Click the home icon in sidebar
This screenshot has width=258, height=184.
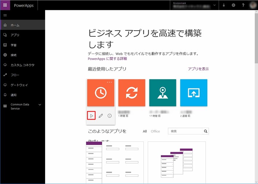point(5,25)
